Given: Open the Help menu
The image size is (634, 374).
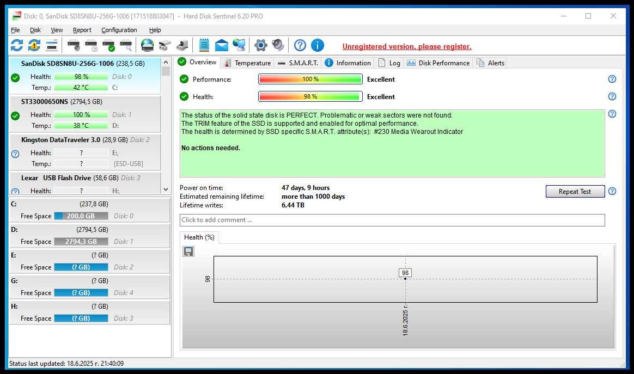Looking at the screenshot, I should click(x=155, y=30).
